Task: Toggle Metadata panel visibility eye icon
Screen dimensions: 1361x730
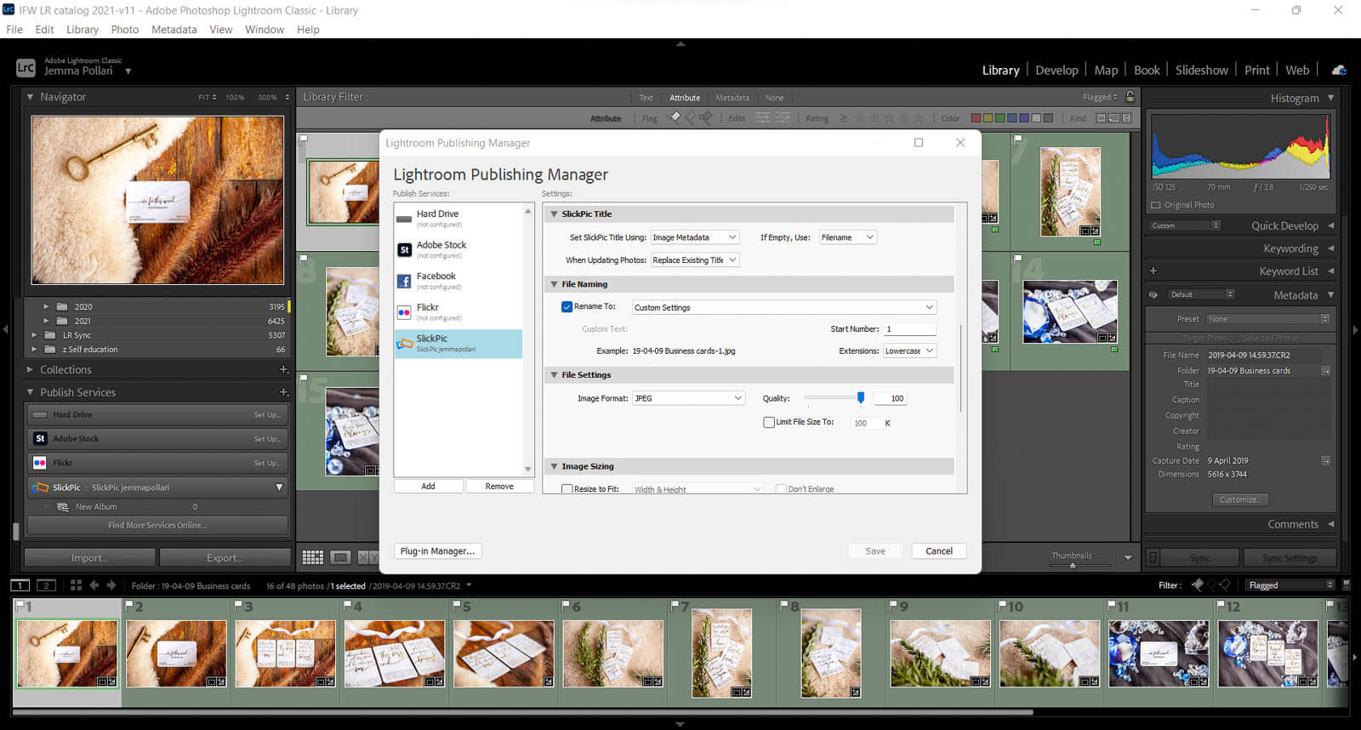Action: pos(1153,295)
